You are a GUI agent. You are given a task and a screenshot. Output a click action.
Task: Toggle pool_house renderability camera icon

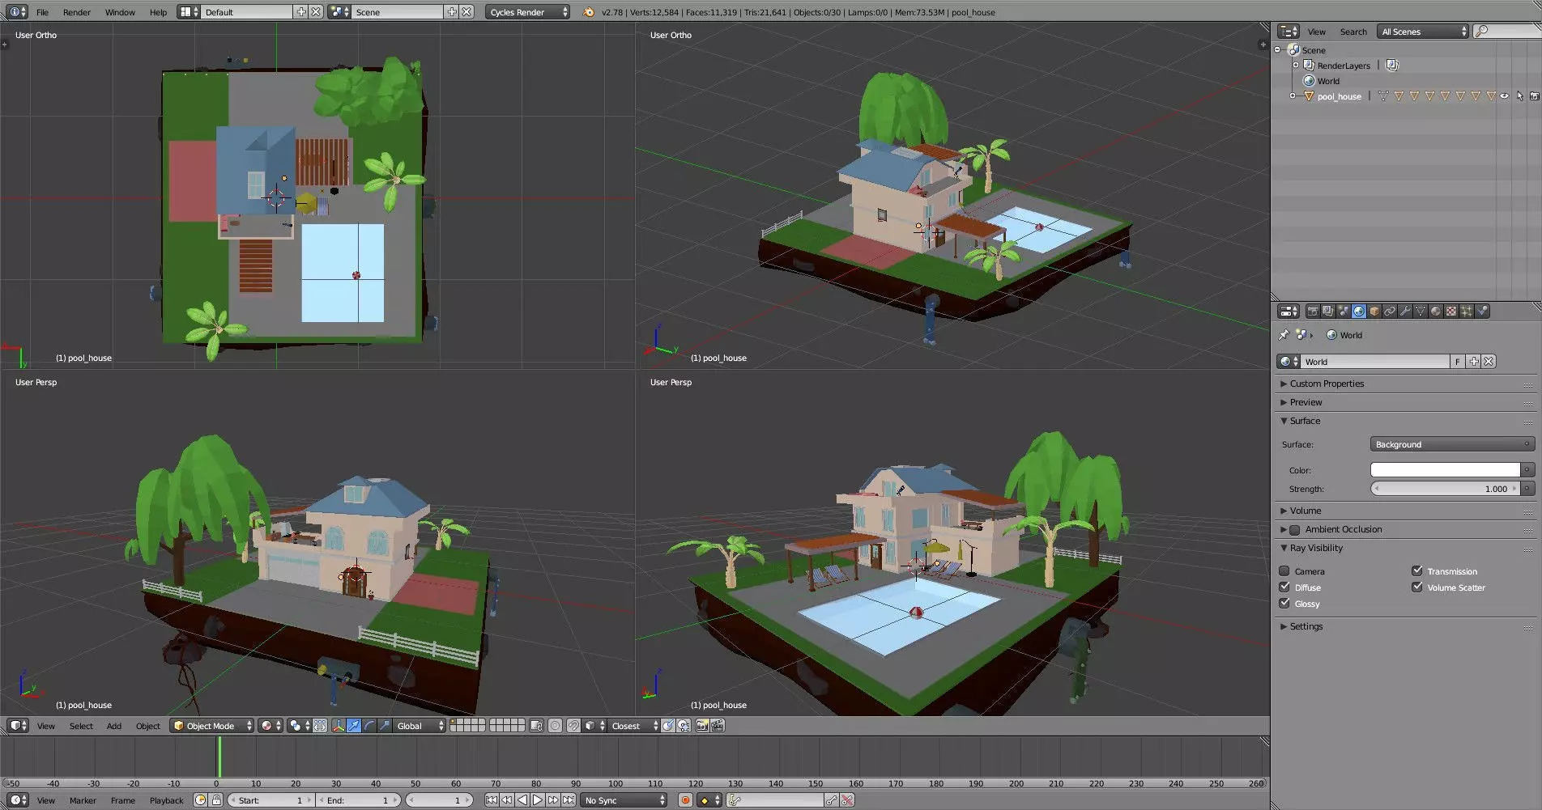[x=1534, y=96]
